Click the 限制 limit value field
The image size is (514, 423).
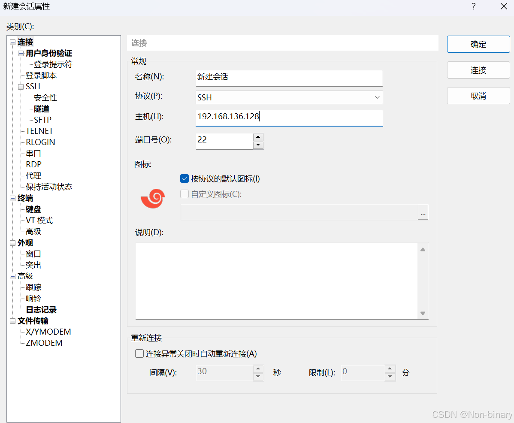(363, 373)
